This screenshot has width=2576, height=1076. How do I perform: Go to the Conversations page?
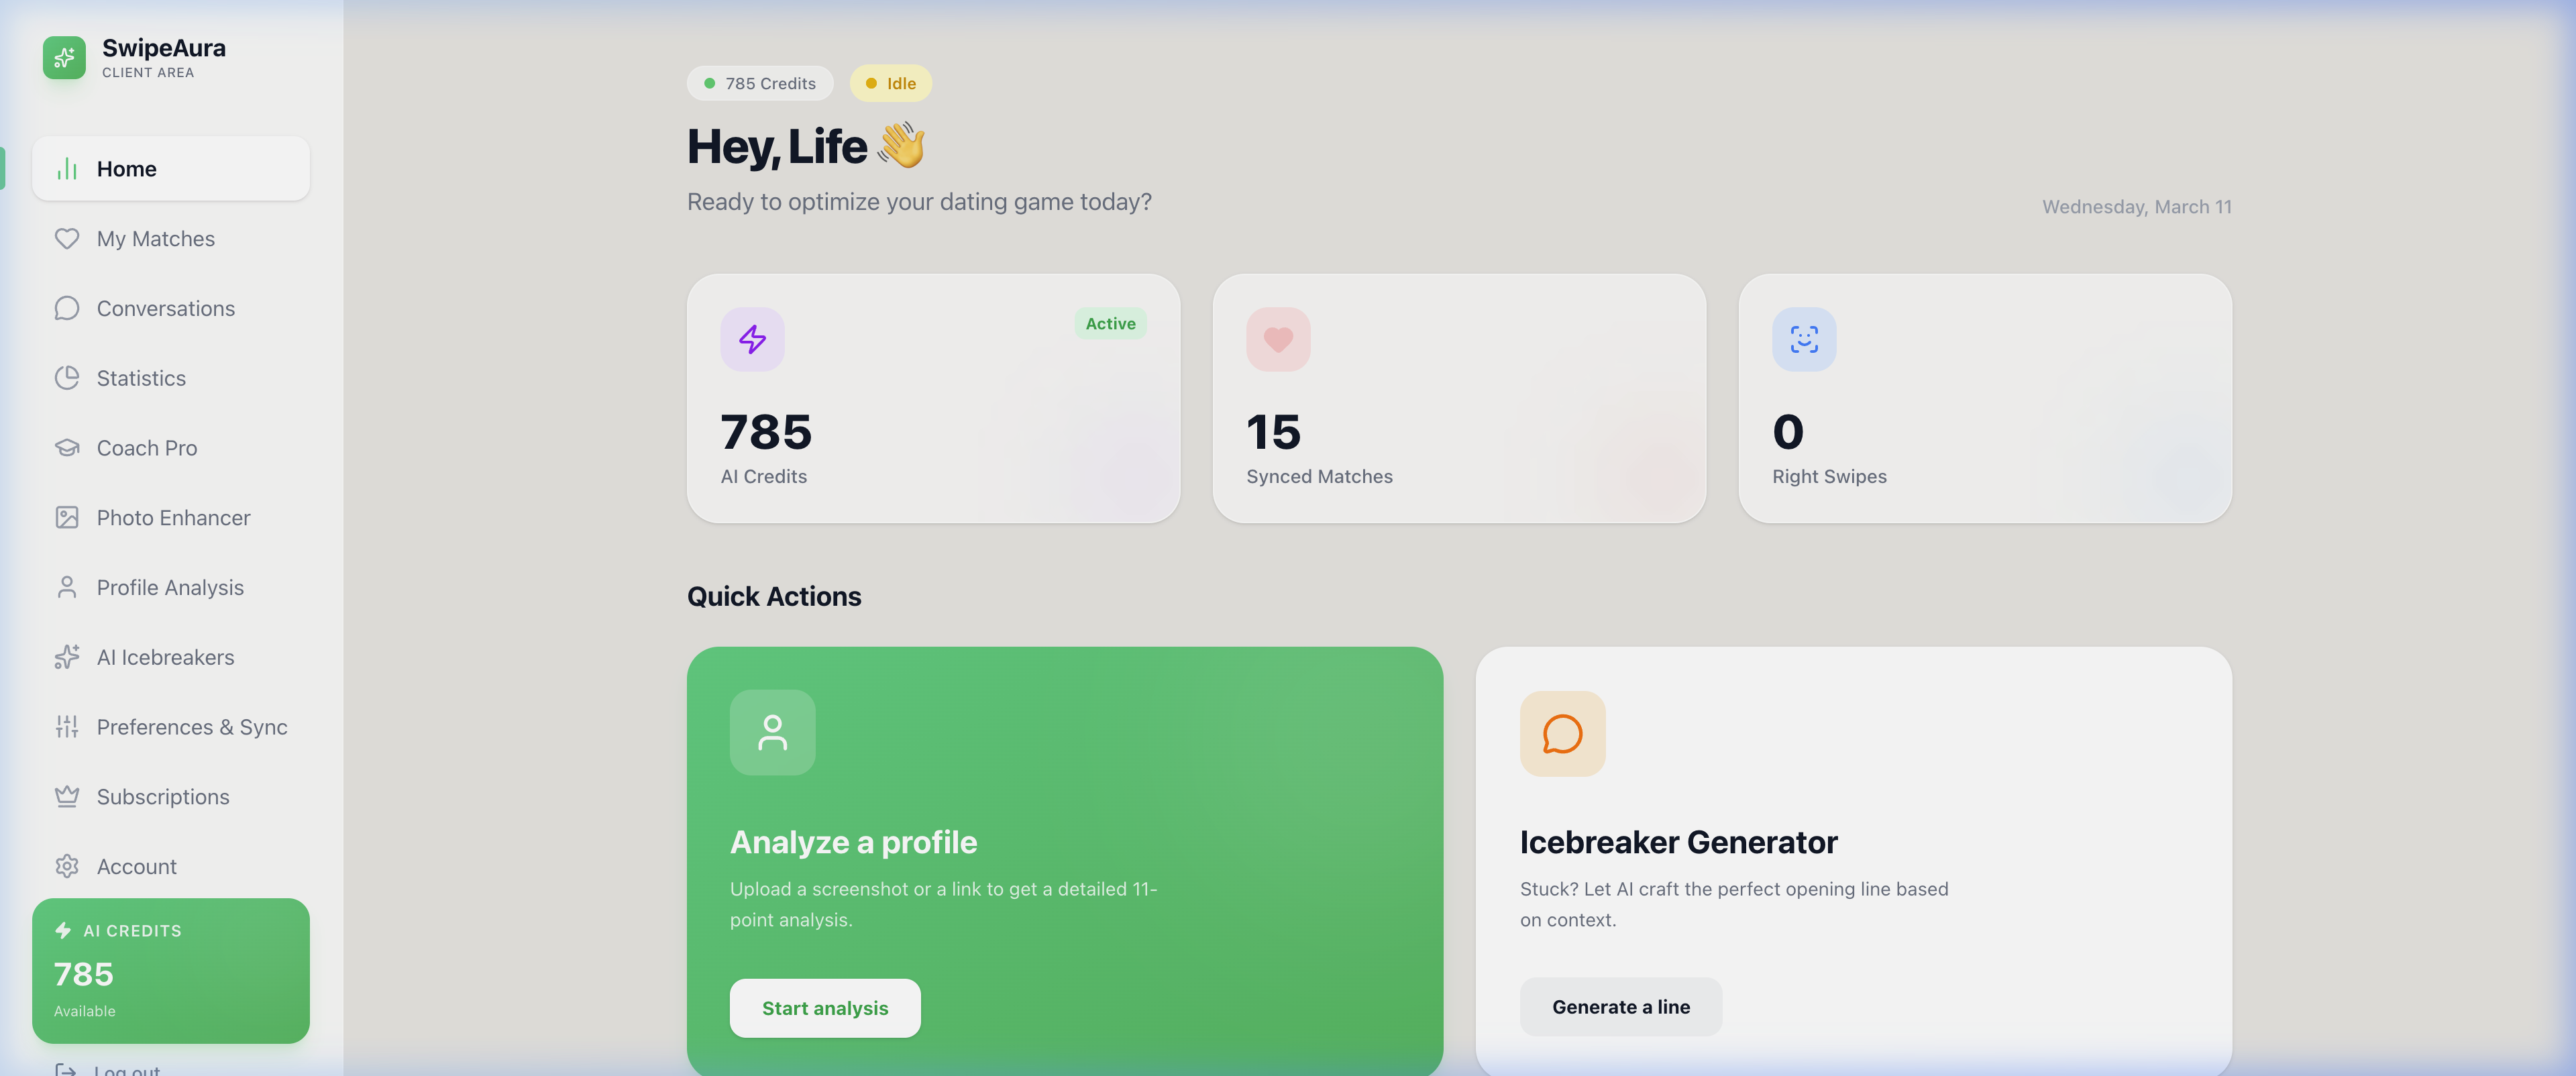pyautogui.click(x=165, y=309)
